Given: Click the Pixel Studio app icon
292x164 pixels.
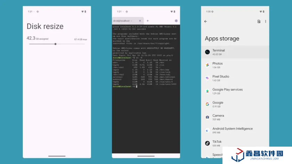Looking at the screenshot, I should click(x=207, y=78).
